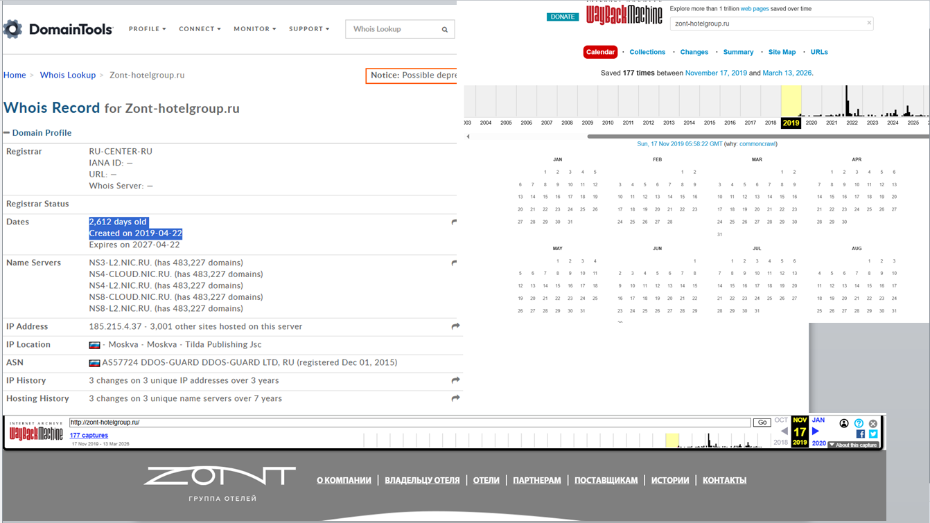The image size is (930, 523).
Task: Click the Go button in the Wayback toolbar
Action: 762,423
